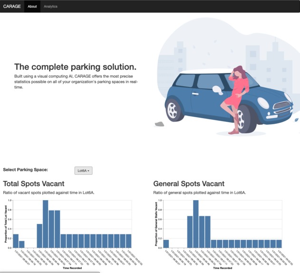Click the 'General Spots Vacant' heading
Image resolution: width=300 pixels, height=273 pixels.
tap(189, 183)
